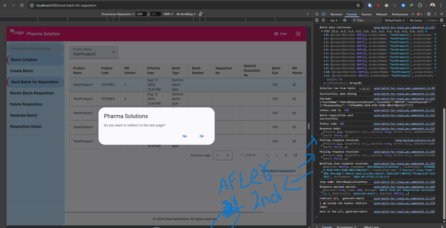
Task: Click No in the redirect dialog
Action: (x=185, y=136)
